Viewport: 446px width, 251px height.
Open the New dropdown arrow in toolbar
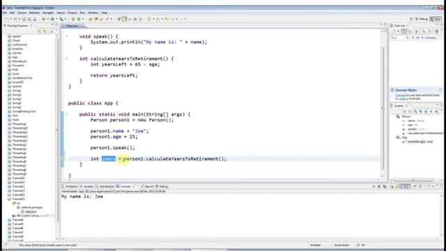11,19
